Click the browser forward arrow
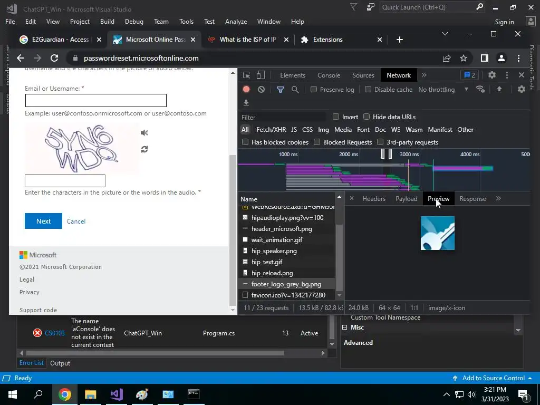This screenshot has width=540, height=405. click(x=37, y=58)
